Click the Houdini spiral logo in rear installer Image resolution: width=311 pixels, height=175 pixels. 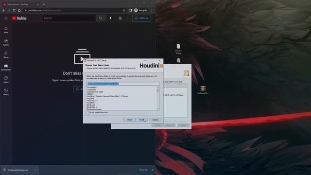[186, 73]
